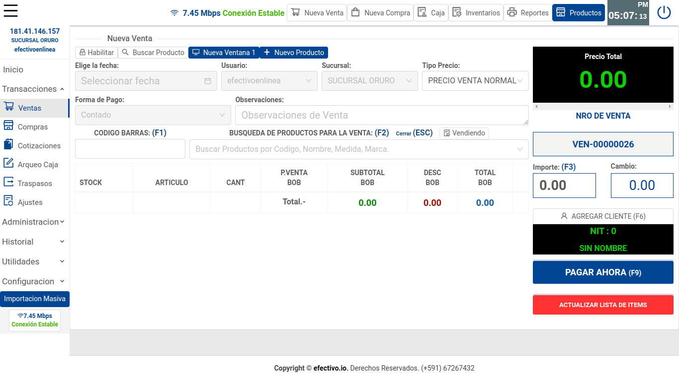
Task: Click the Ventas cart icon in sidebar
Action: pyautogui.click(x=8, y=107)
